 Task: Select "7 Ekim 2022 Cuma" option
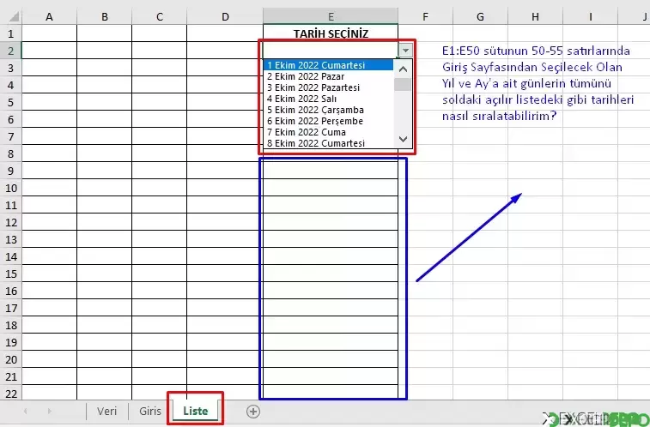tap(328, 132)
